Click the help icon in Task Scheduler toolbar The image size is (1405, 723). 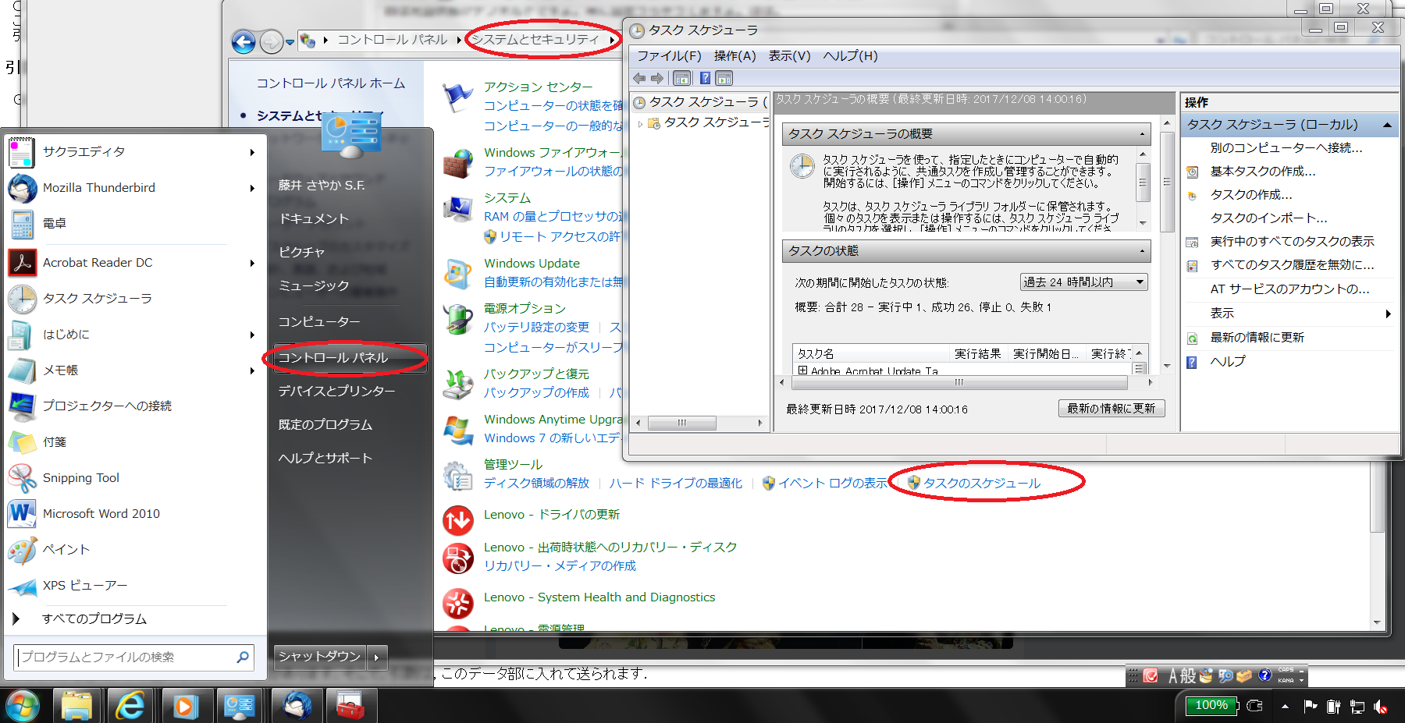[x=706, y=78]
